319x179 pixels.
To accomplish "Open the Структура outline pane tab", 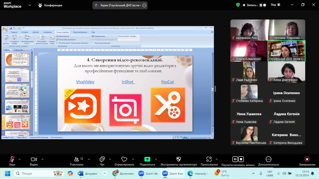I will (18, 50).
